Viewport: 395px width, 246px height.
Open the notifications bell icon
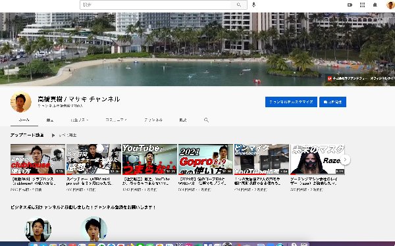(375, 5)
